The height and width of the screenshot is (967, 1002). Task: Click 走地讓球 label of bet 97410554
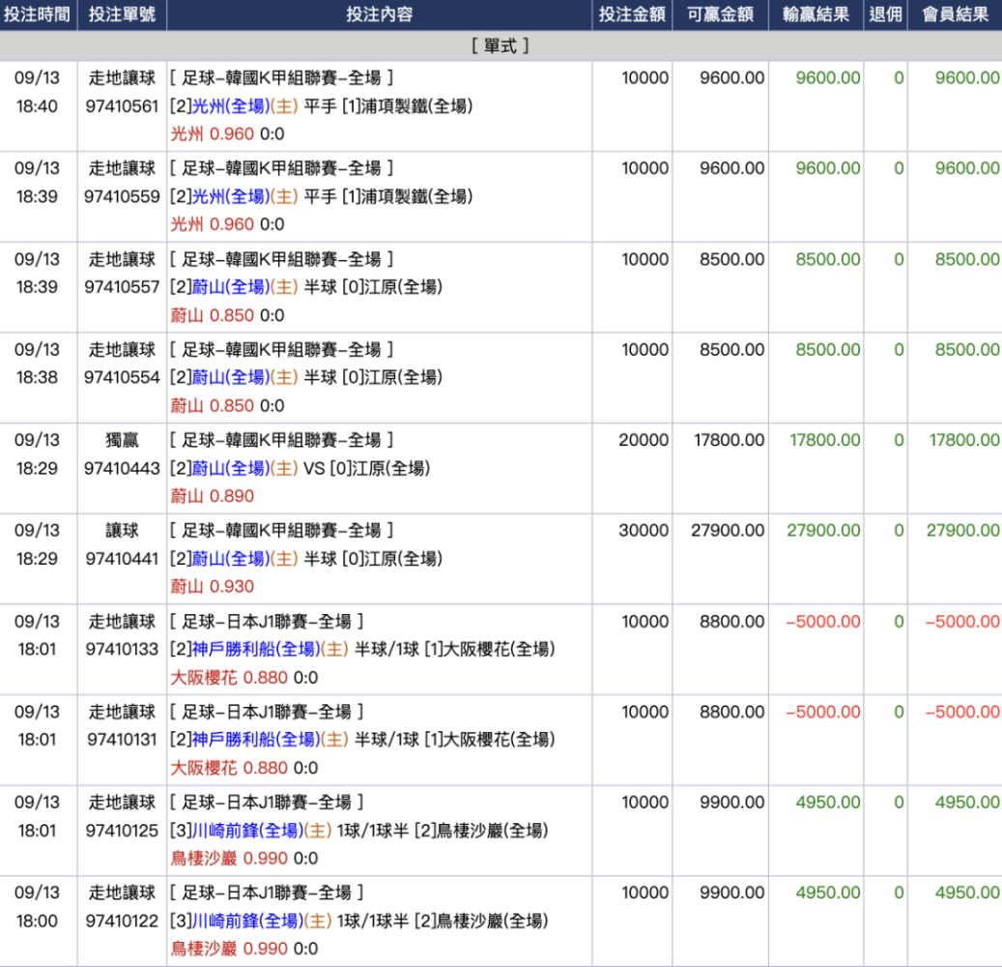[x=122, y=350]
